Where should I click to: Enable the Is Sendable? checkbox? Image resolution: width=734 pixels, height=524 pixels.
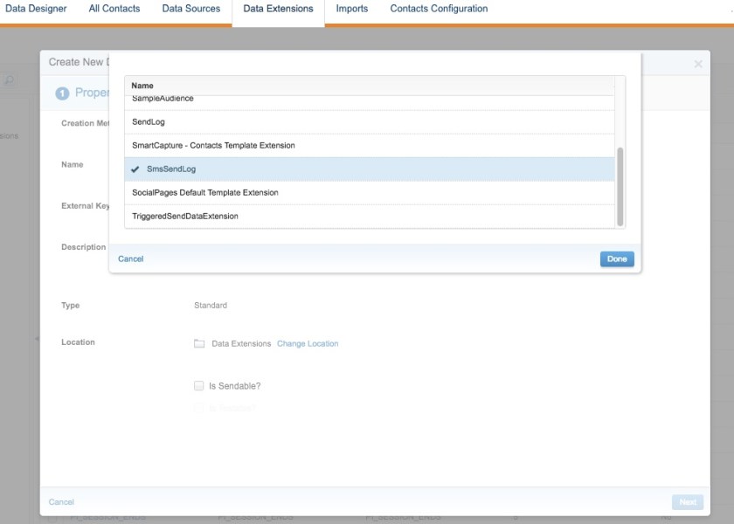tap(199, 386)
